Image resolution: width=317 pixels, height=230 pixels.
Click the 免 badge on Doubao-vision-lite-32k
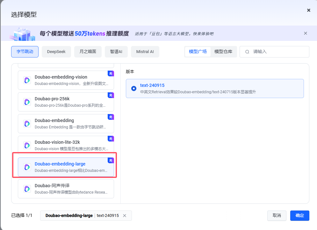(x=111, y=139)
